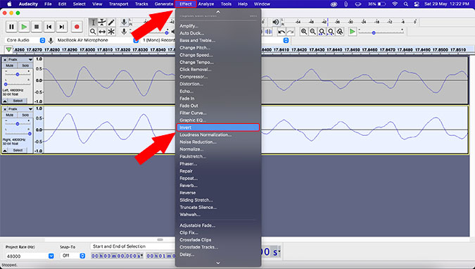This screenshot has width=475, height=269.
Task: Stop playback with the Stop button
Action: pyautogui.click(x=37, y=27)
